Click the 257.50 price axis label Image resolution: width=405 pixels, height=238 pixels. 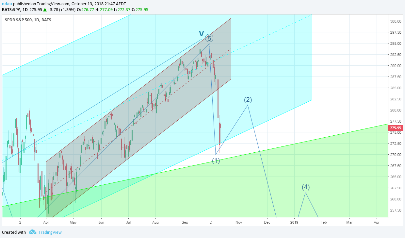[396, 210]
